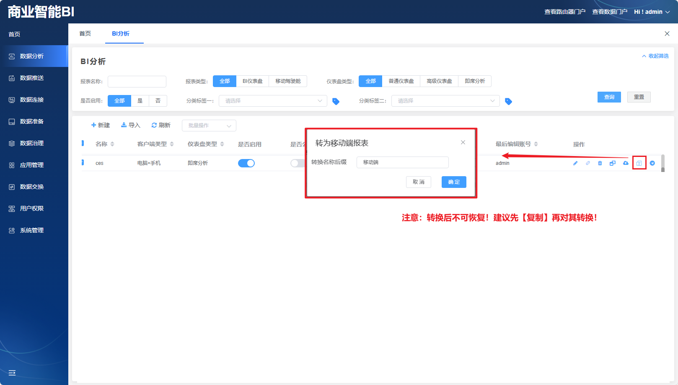Open 系统管理 from the sidebar icon
This screenshot has height=385, width=678.
coord(12,230)
